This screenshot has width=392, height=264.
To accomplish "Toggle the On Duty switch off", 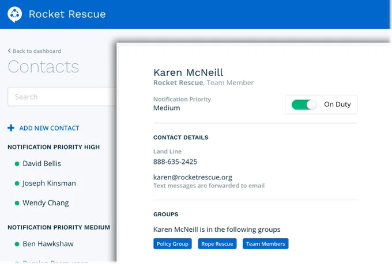I will [x=304, y=105].
